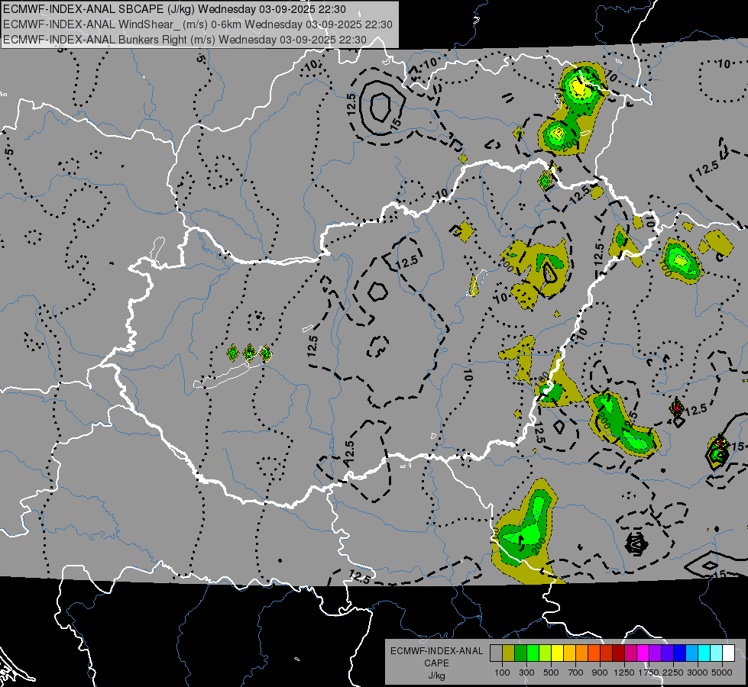The height and width of the screenshot is (687, 748).
Task: Click the 900 legend value
Action: [600, 672]
